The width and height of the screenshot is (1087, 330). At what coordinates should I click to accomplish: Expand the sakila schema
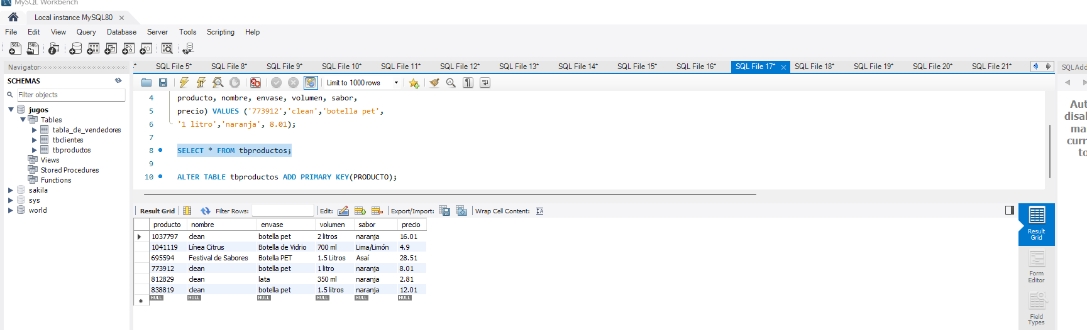[11, 190]
